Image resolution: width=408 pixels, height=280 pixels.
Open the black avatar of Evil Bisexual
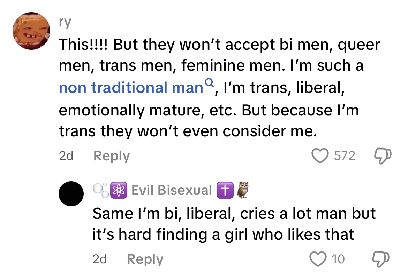(x=71, y=194)
